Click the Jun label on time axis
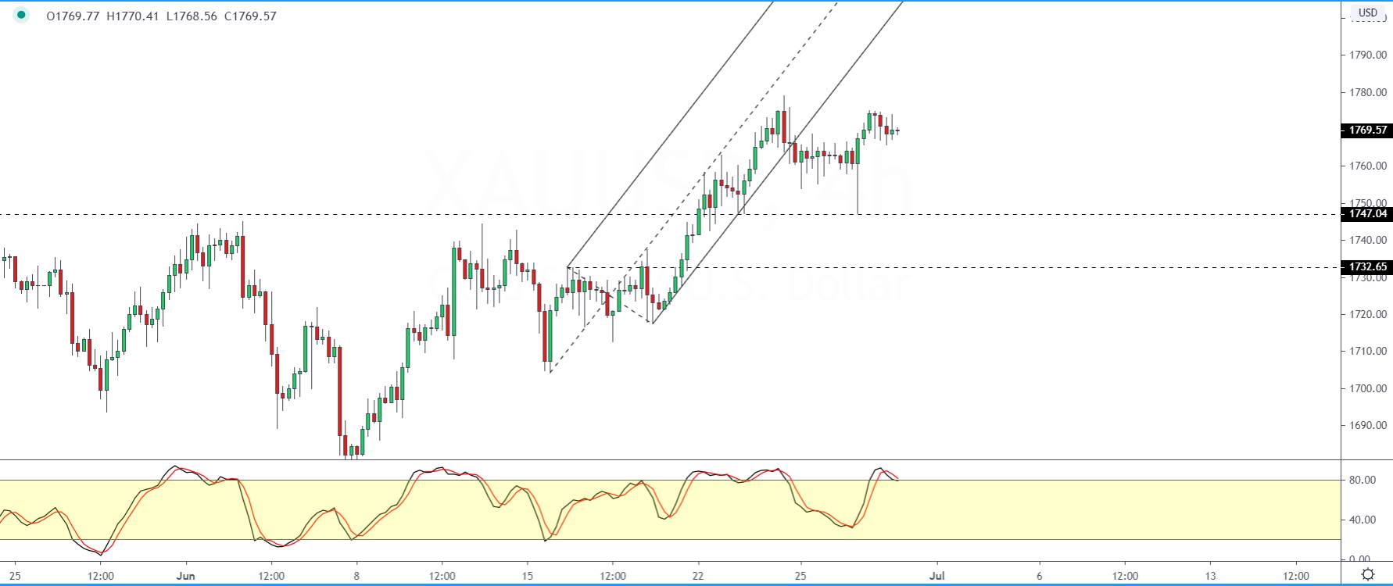Image resolution: width=1393 pixels, height=586 pixels. click(186, 576)
